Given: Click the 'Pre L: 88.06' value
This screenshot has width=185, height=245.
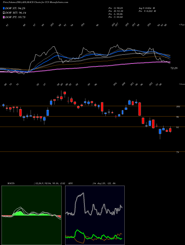Looking at the screenshot, I should 115,14.
